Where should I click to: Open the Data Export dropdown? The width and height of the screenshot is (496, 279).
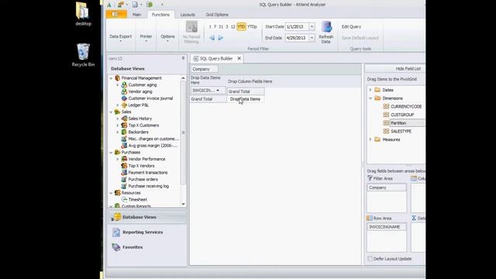tap(121, 38)
